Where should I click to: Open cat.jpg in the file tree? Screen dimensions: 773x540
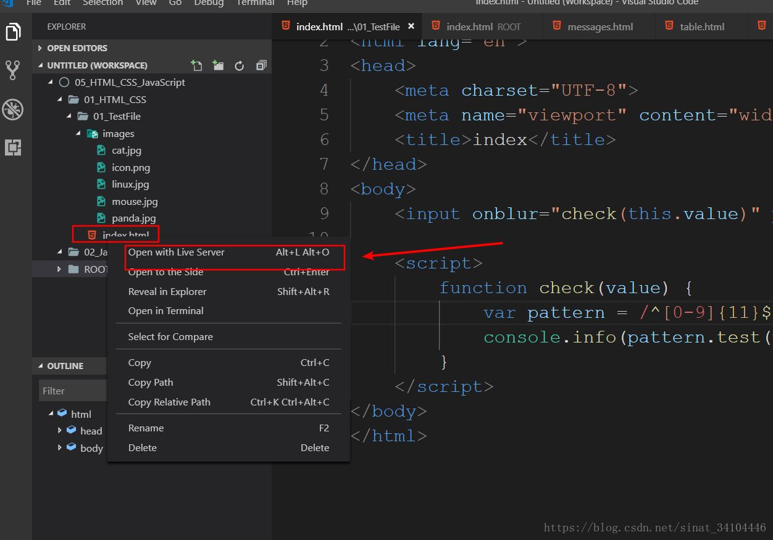point(127,151)
